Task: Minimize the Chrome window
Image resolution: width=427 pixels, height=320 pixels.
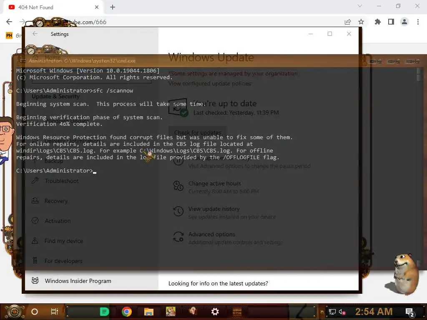Action: tap(379, 6)
